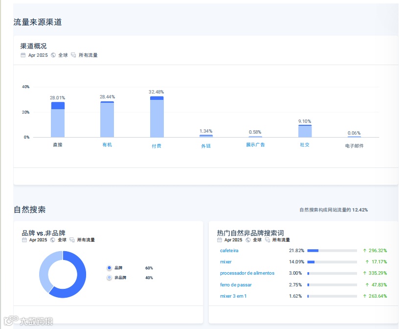404x329 pixels.
Task: Click the 0.58% label above 展示广告
Action: click(255, 132)
